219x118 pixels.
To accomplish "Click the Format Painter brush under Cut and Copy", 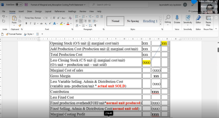I will click(x=20, y=25).
